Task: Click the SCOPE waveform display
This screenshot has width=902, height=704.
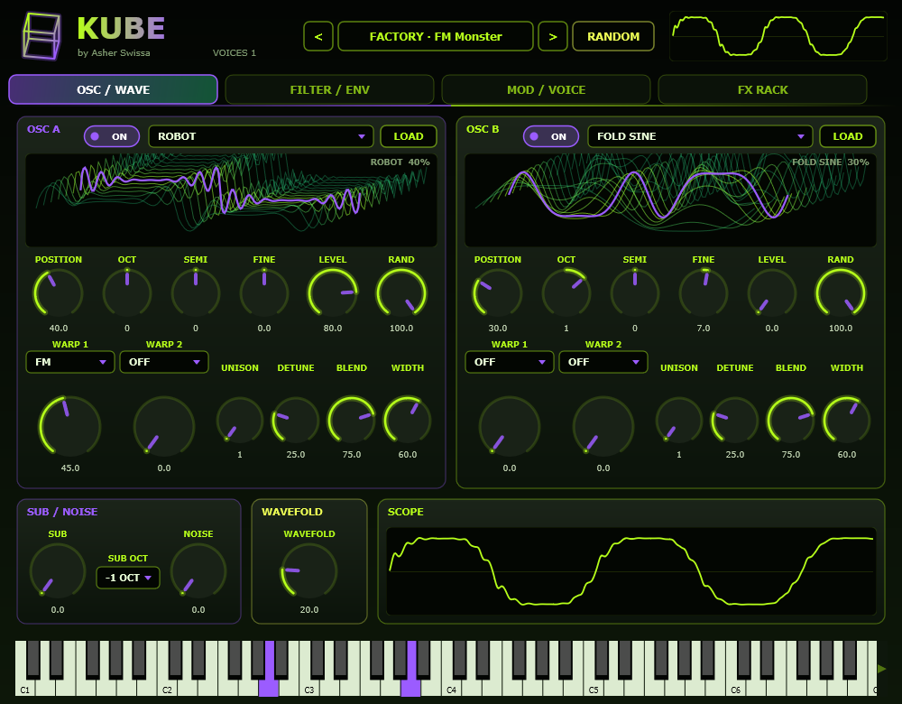Action: [631, 571]
